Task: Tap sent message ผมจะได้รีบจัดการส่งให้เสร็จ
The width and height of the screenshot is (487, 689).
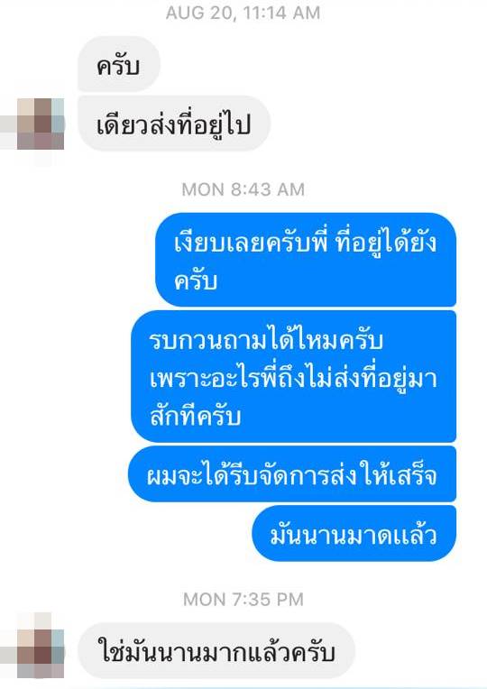Action: pos(292,473)
